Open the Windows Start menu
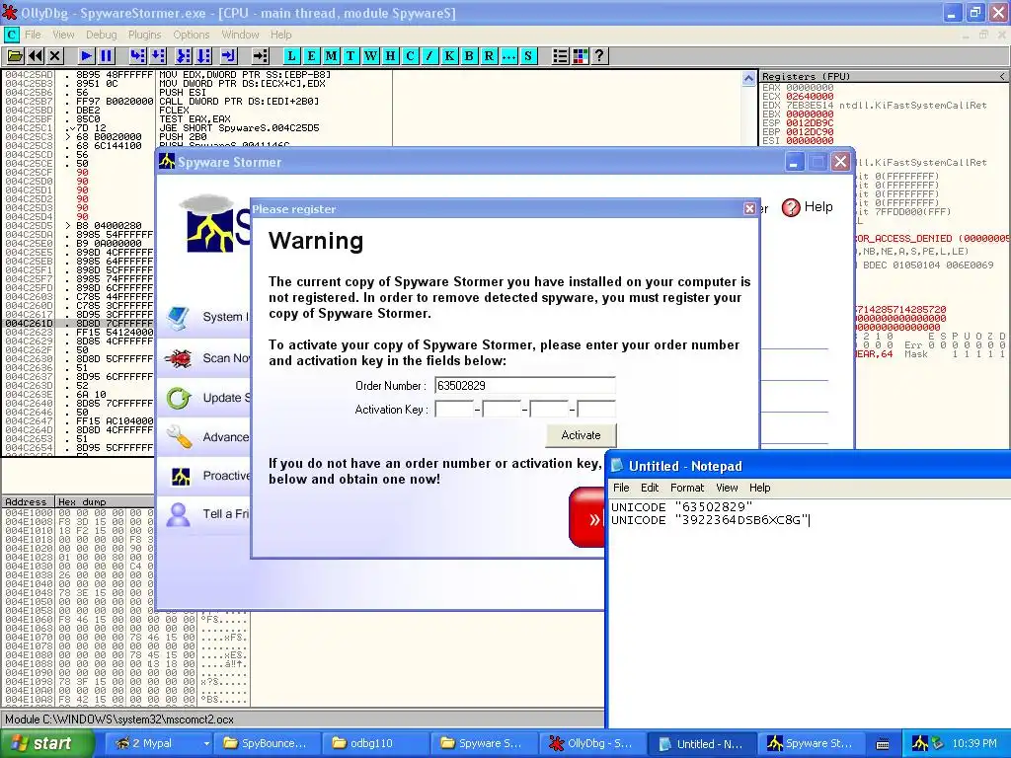The width and height of the screenshot is (1011, 758). tap(46, 743)
